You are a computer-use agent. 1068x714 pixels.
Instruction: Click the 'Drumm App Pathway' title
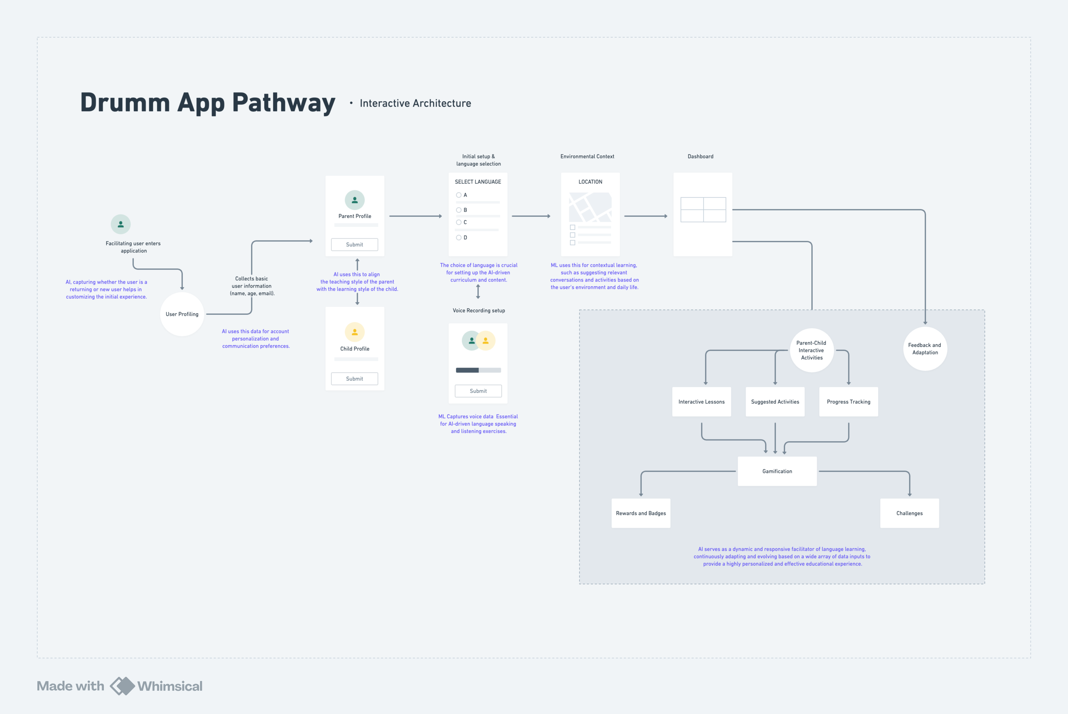(x=208, y=103)
